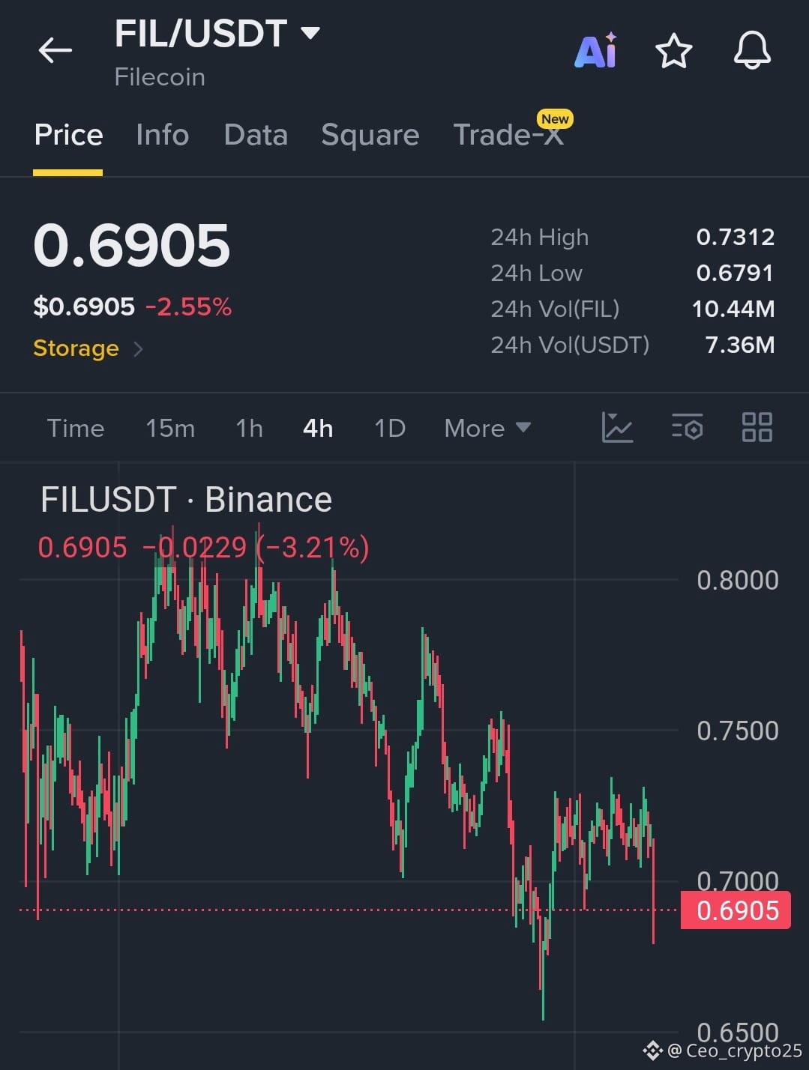Open chart drawing tools icon
Image resolution: width=809 pixels, height=1070 pixels.
(617, 428)
